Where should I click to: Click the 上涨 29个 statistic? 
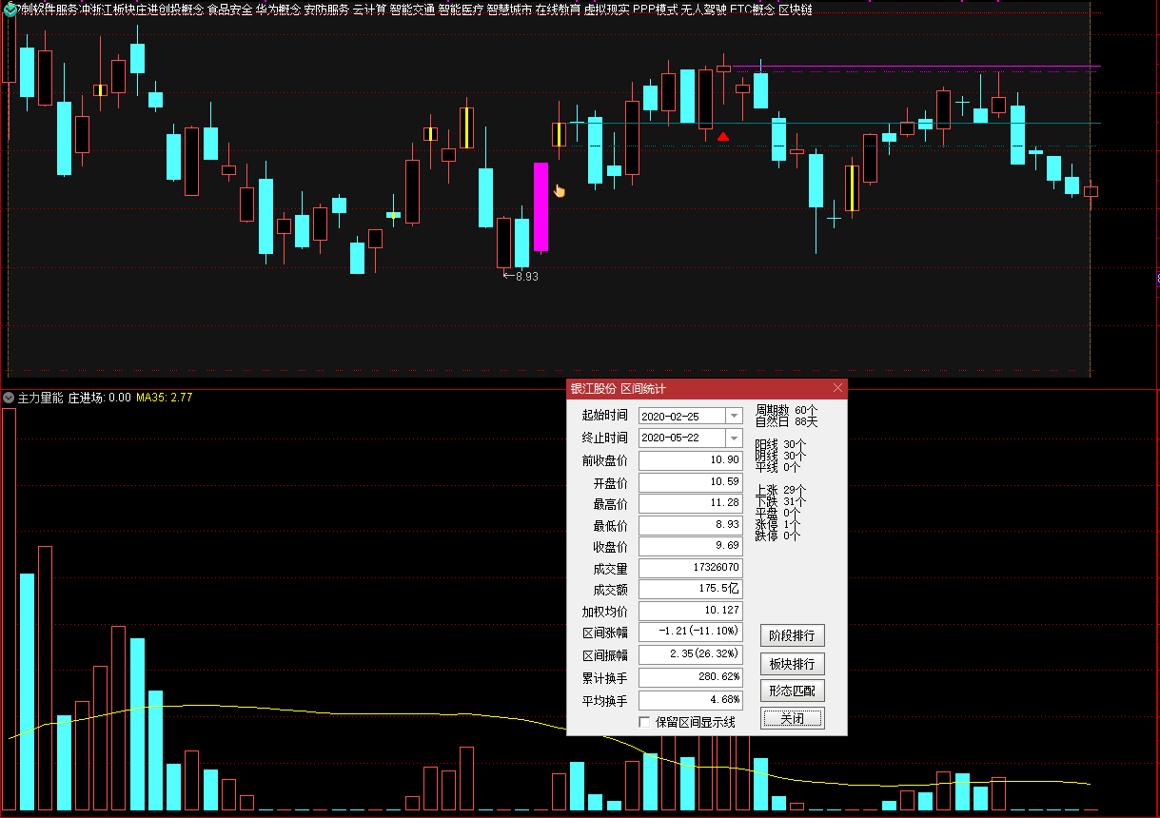781,490
